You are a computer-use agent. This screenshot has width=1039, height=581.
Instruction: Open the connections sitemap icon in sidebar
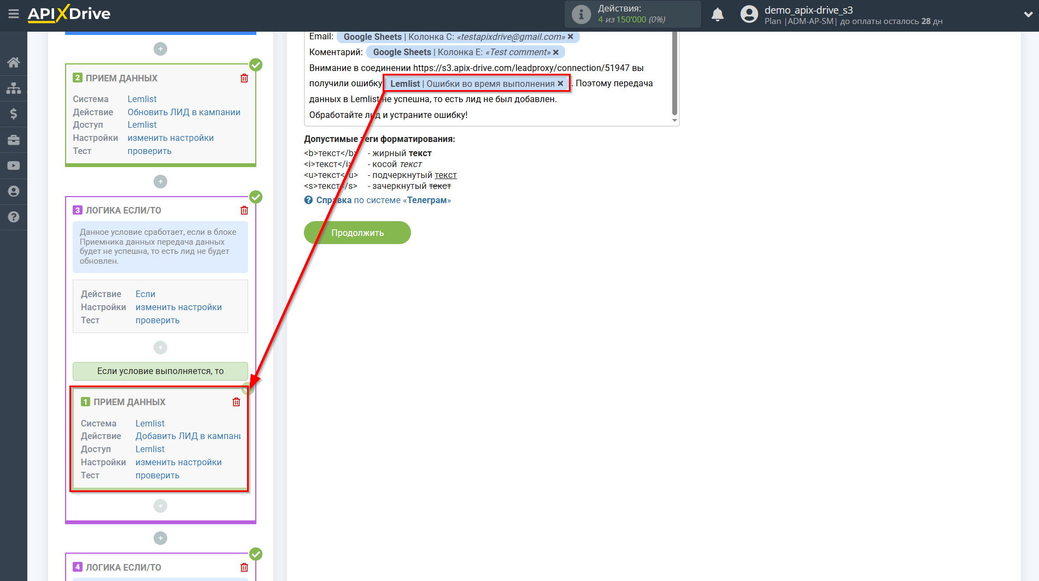point(14,88)
